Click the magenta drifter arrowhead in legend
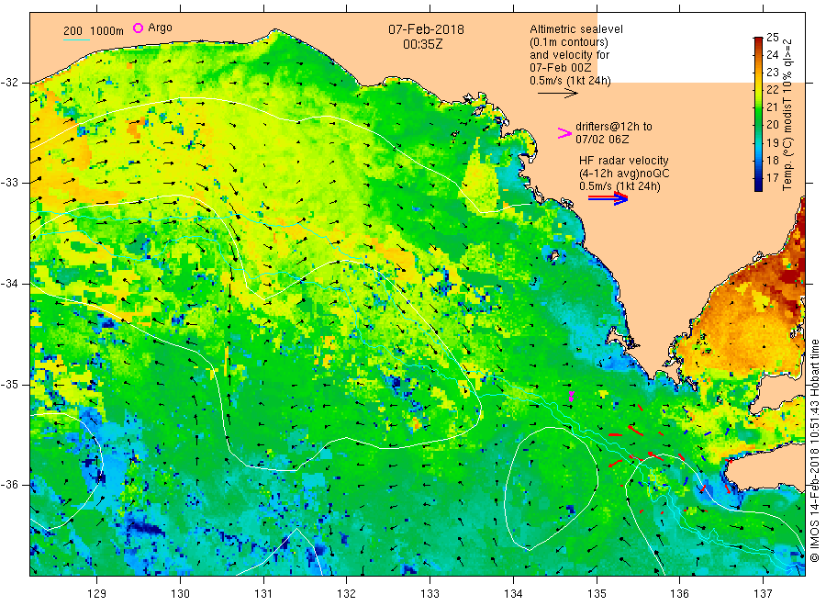 point(564,133)
